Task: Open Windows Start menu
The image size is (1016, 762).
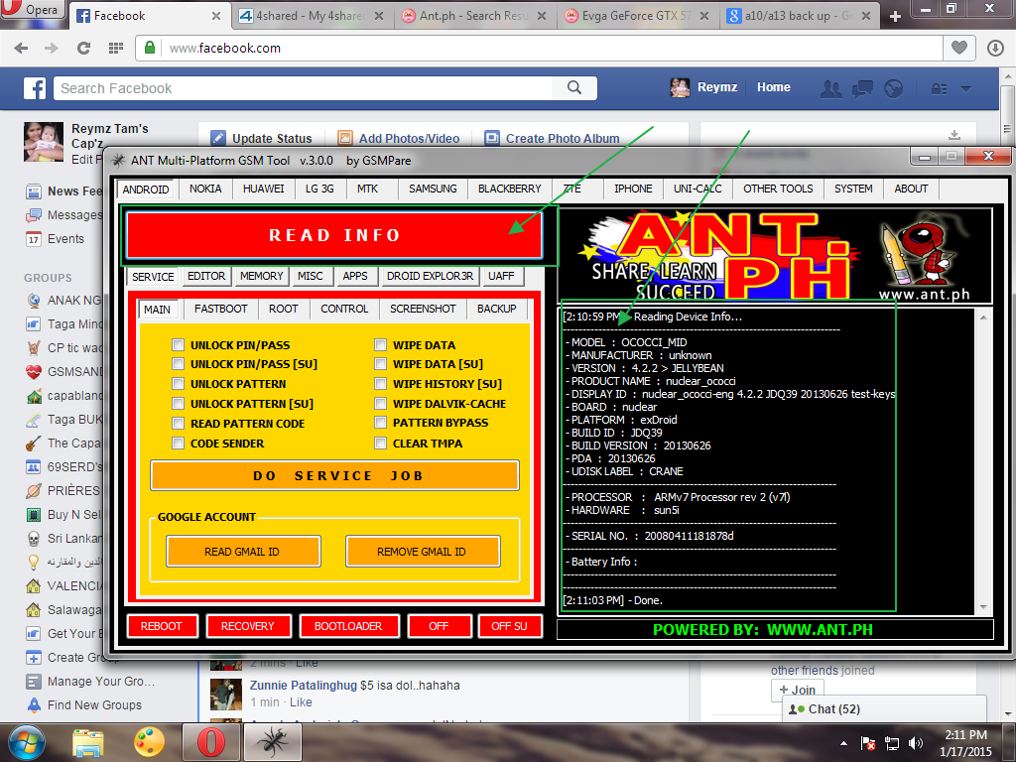Action: click(27, 741)
